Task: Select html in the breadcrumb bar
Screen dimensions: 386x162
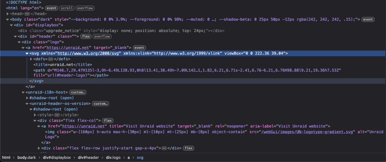Action: tap(6, 157)
